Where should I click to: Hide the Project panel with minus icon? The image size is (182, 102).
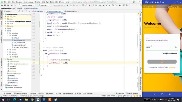coord(29,11)
